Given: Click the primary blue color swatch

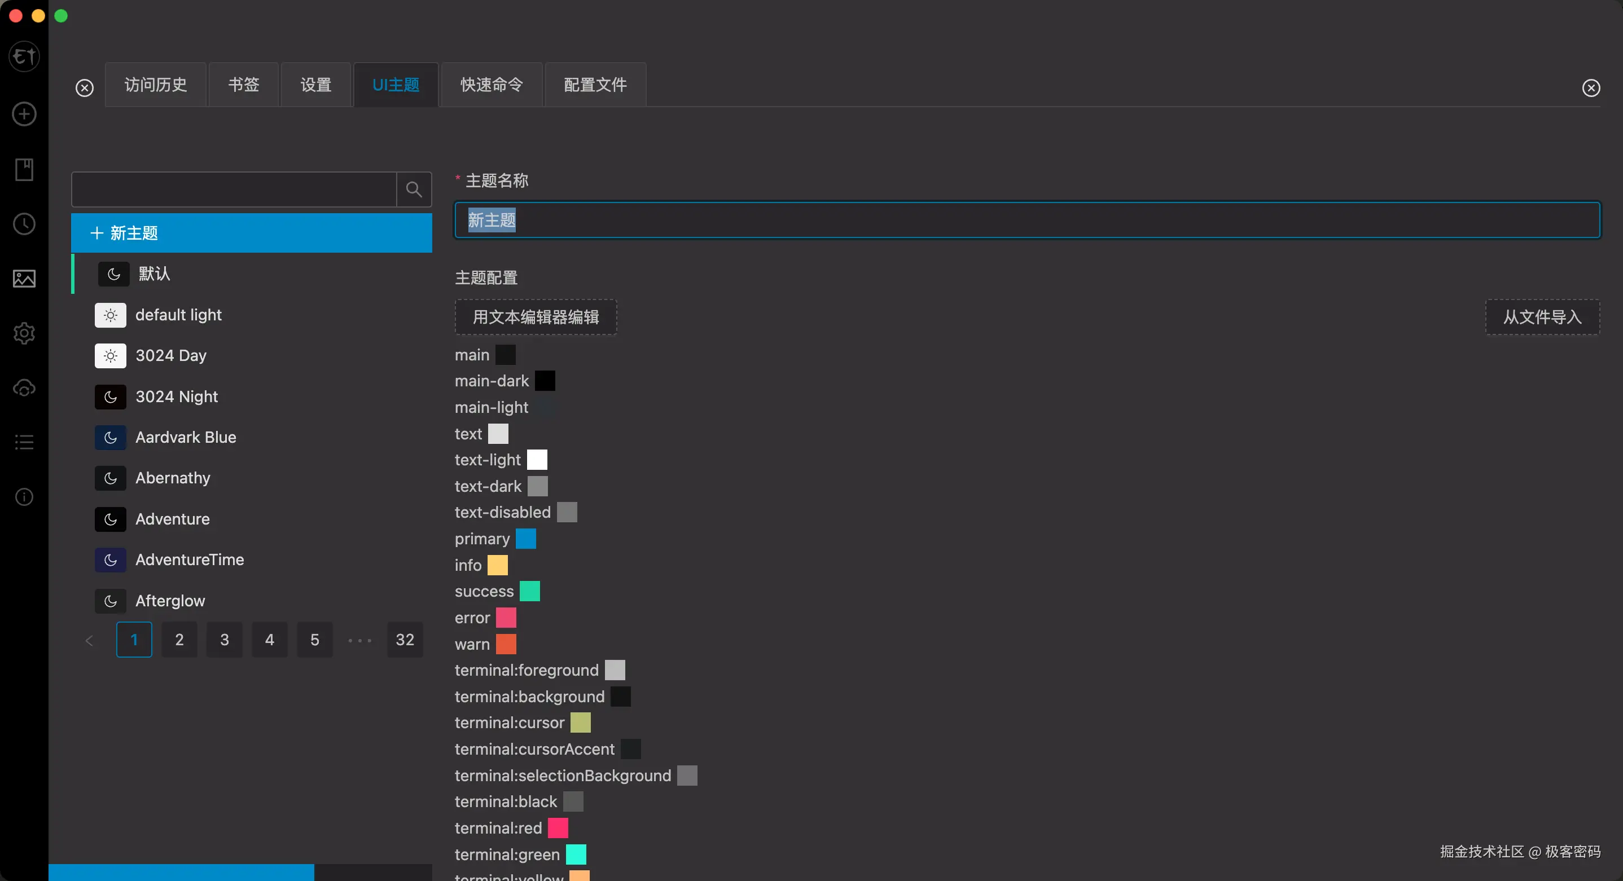Looking at the screenshot, I should (x=525, y=539).
